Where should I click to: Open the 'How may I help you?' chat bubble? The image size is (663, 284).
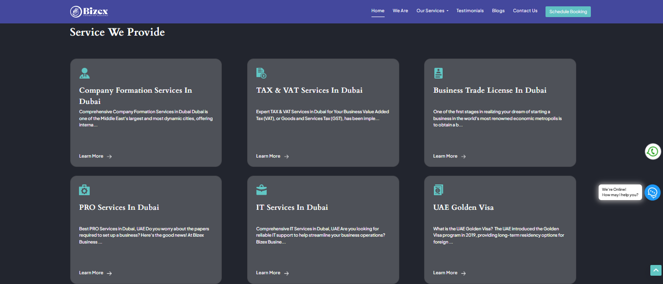[x=620, y=192]
